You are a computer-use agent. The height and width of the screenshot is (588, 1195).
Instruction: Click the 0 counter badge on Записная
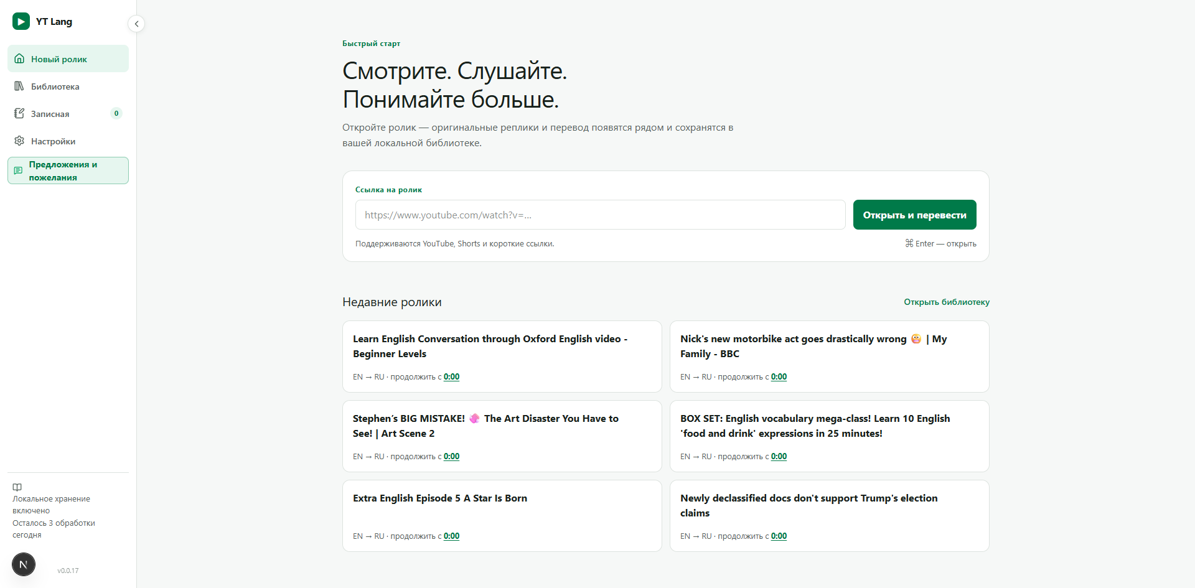point(116,113)
